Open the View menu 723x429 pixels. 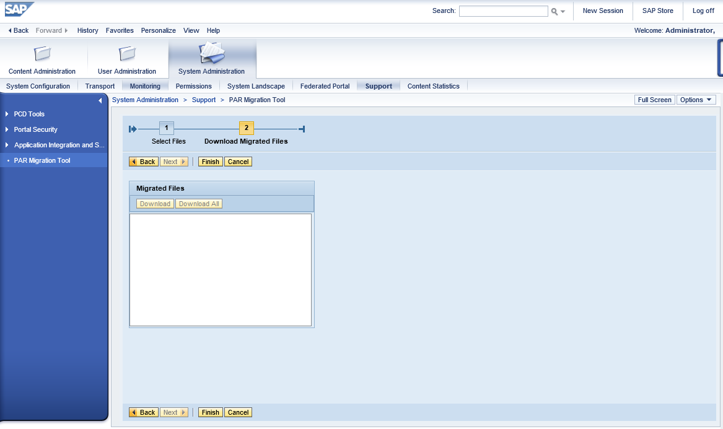click(191, 30)
